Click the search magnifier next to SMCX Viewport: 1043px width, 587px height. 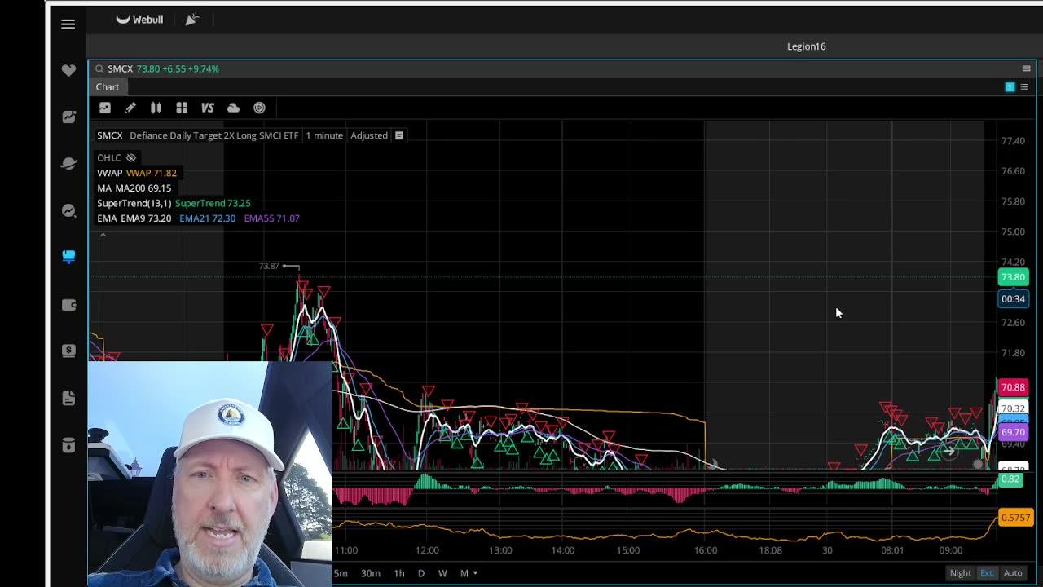pos(99,69)
